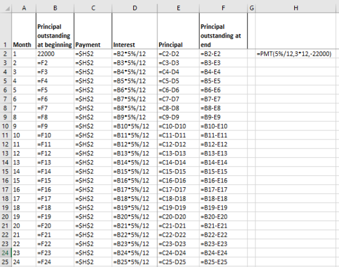Select column D header
Screen dimensions: 339x267
pos(134,8)
